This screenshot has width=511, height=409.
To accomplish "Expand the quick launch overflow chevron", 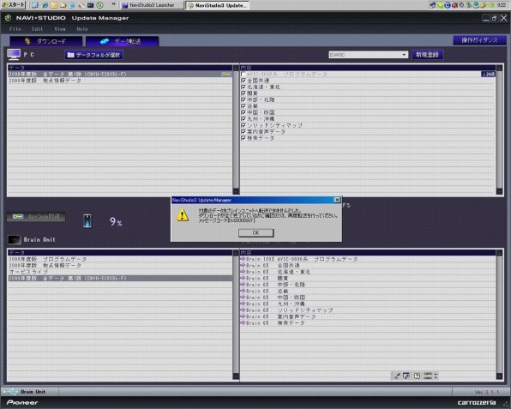I will pos(113,4).
